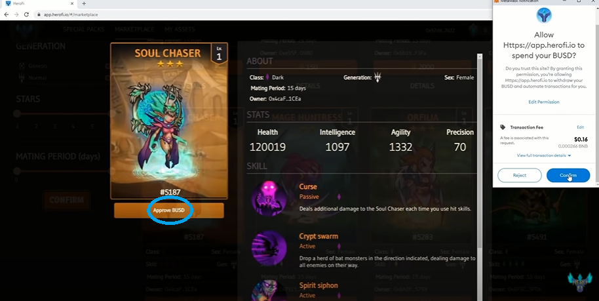Click the MetaMask HeroFi site logo

click(543, 16)
